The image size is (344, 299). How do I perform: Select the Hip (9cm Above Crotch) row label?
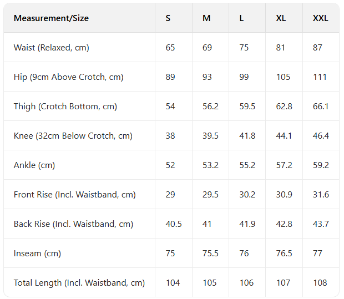[69, 77]
